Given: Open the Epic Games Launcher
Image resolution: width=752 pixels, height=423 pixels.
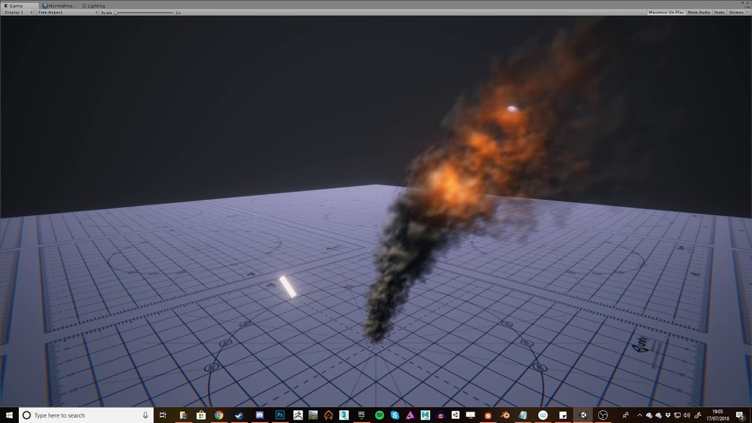Looking at the screenshot, I should pos(361,415).
